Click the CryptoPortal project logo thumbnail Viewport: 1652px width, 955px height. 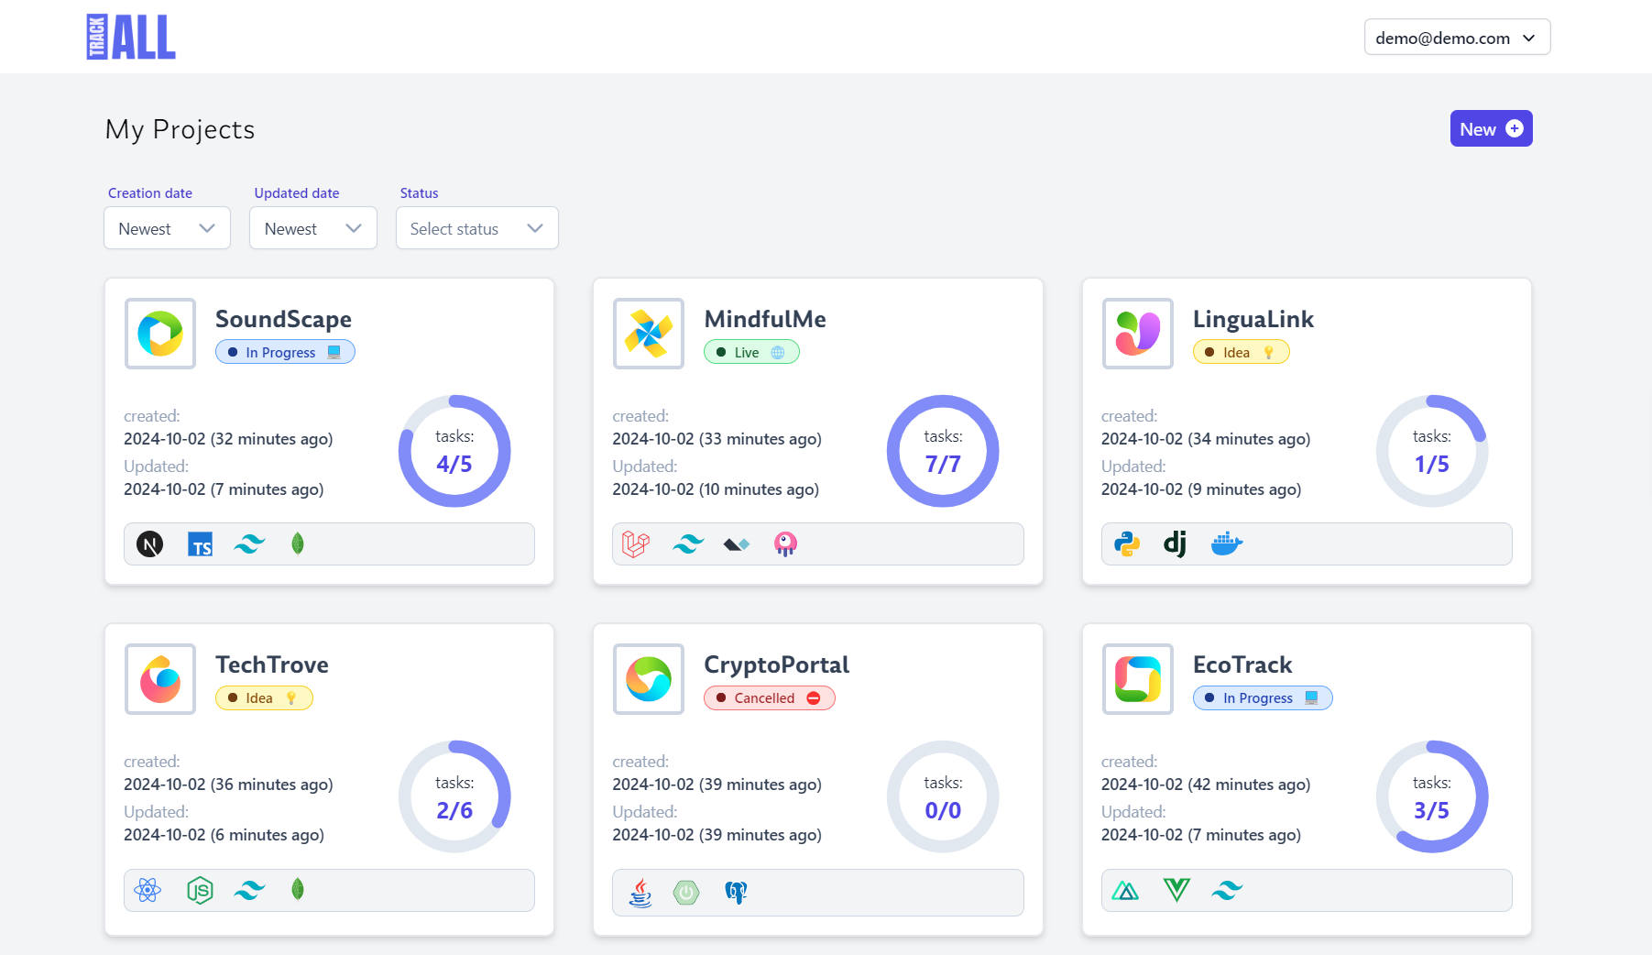(649, 679)
